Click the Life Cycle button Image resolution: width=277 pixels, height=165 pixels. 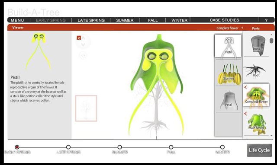(259, 150)
